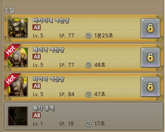The height and width of the screenshot is (132, 165).
Task: Click the clock icon beside 17초
Action: coord(88,123)
